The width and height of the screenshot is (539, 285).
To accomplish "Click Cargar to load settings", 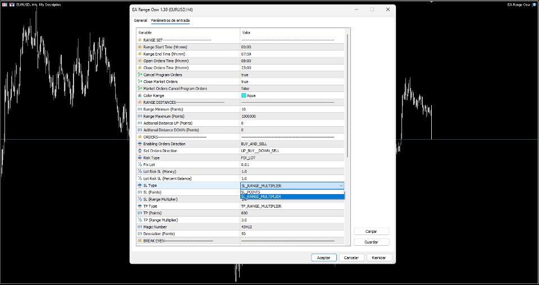I will click(x=371, y=232).
